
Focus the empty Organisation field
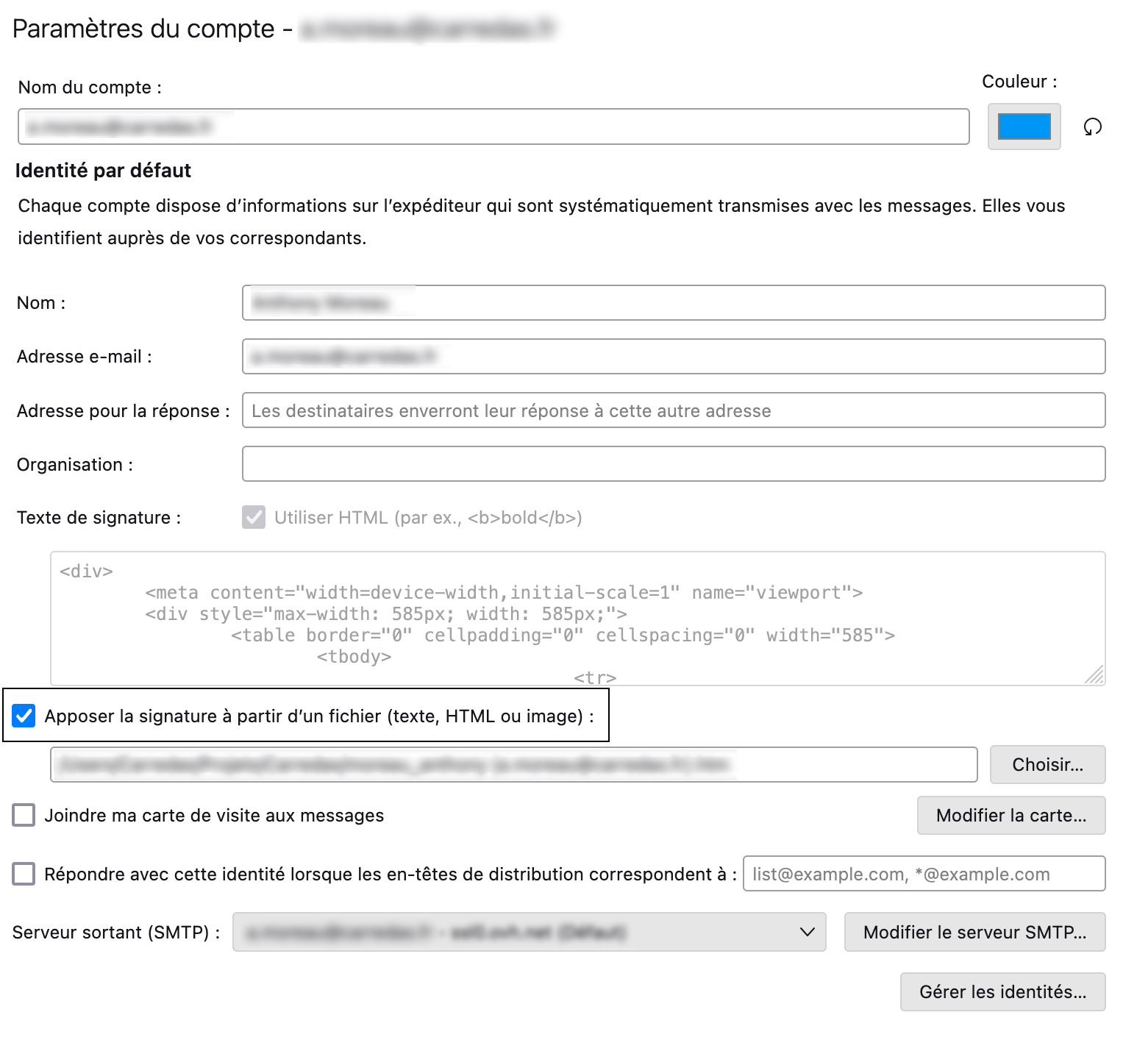tap(673, 464)
